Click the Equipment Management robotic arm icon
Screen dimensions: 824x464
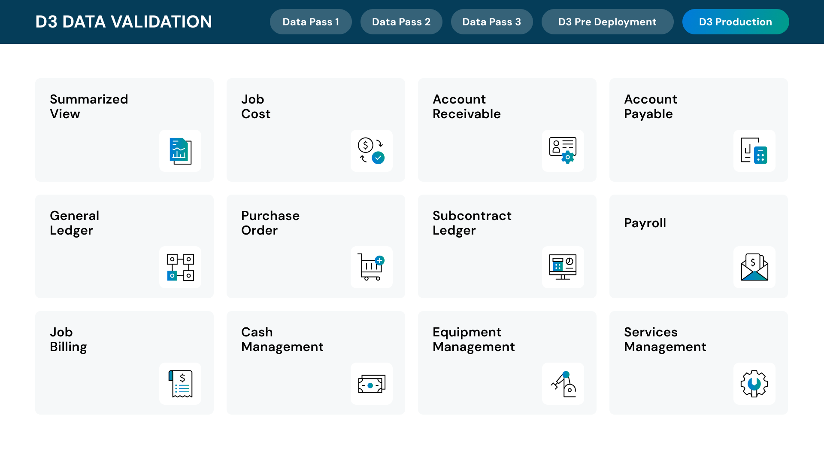pyautogui.click(x=563, y=384)
